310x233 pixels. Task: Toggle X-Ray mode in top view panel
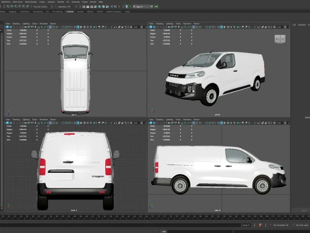pos(119,27)
